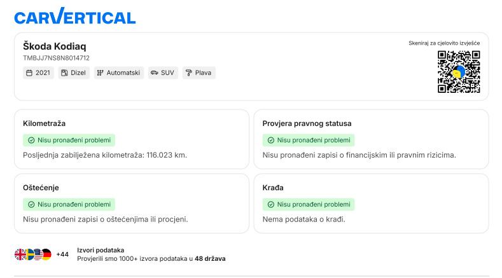Click the check icon in the Oštećenje badge
502x278 pixels.
31,204
